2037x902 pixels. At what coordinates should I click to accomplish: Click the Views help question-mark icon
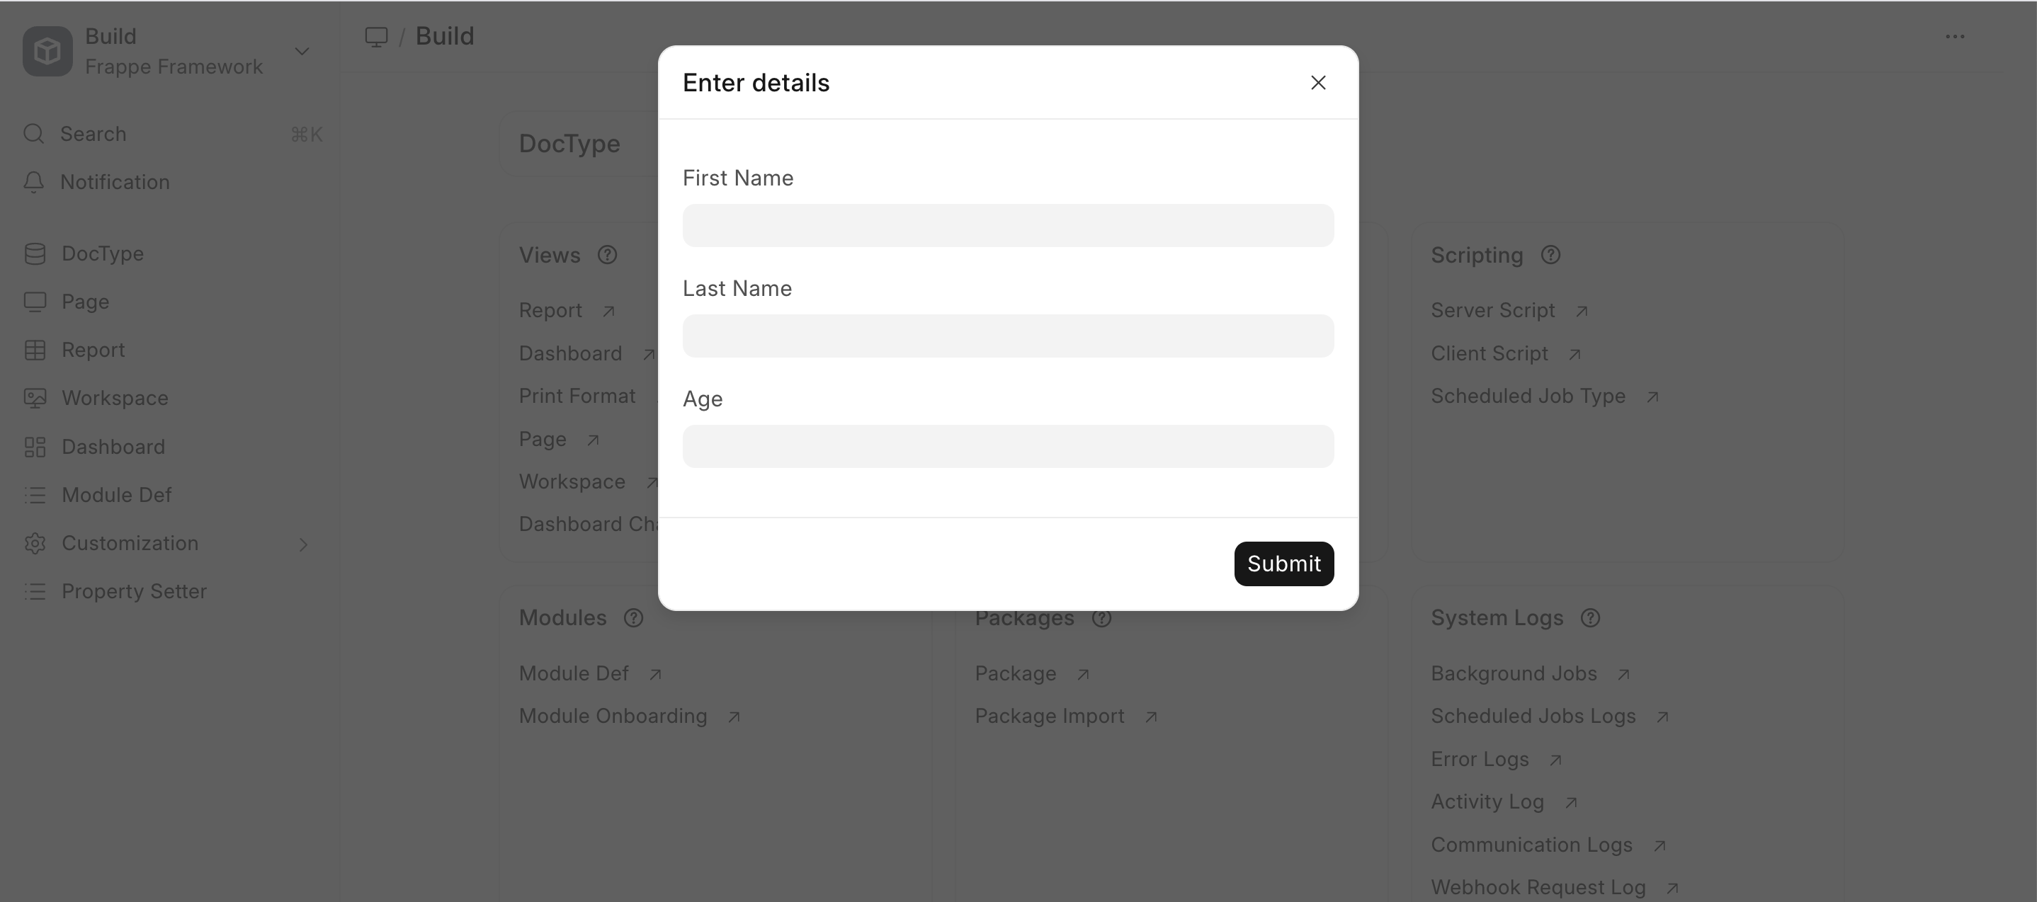click(607, 256)
